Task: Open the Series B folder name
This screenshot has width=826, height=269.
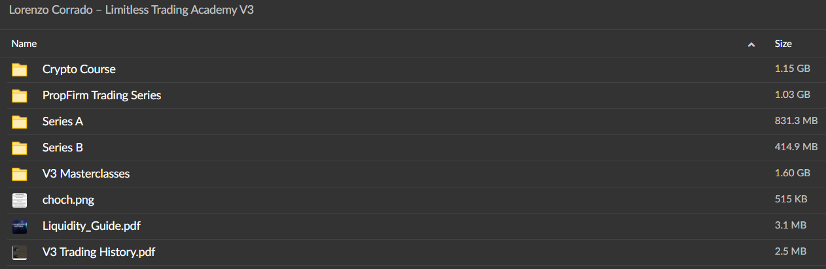Action: pyautogui.click(x=63, y=148)
